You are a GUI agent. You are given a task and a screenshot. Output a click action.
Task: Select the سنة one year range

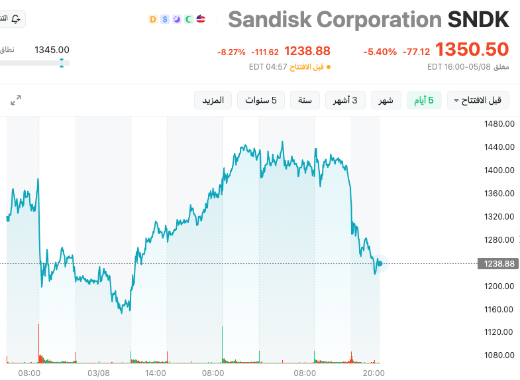(305, 100)
